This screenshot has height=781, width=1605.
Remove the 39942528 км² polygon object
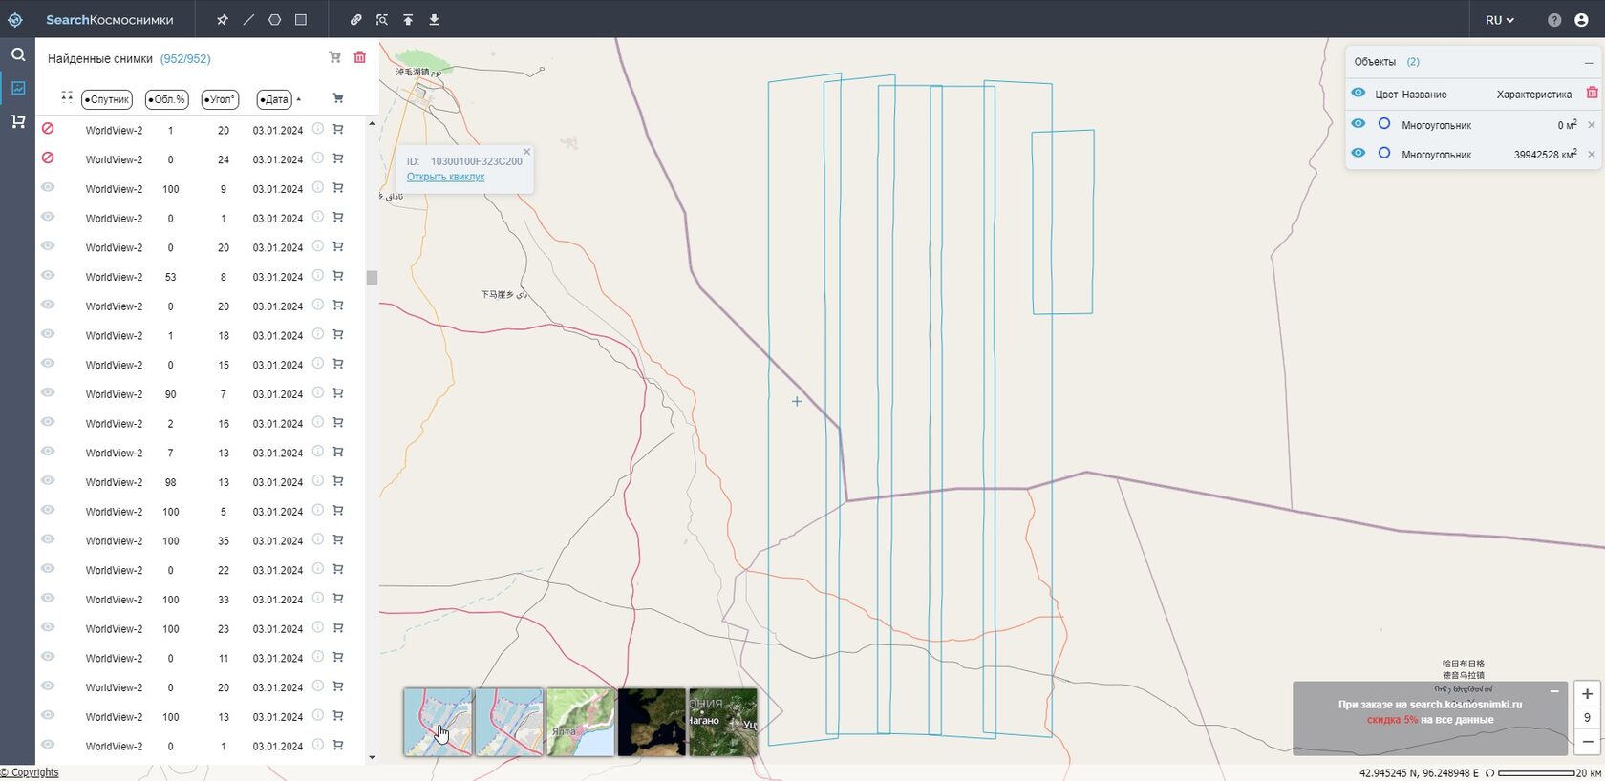coord(1592,155)
